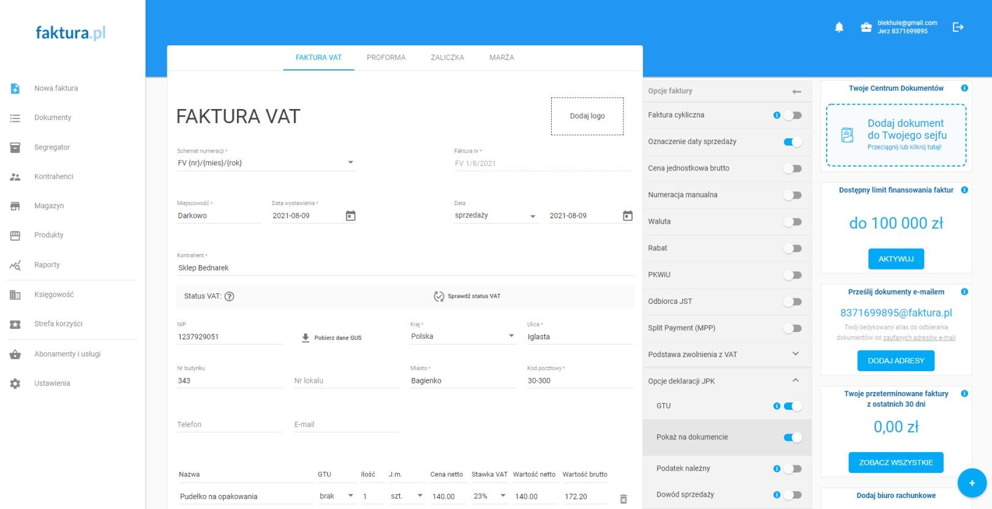This screenshot has width=992, height=509.
Task: Open Schemat numeracji dropdown
Action: [266, 163]
